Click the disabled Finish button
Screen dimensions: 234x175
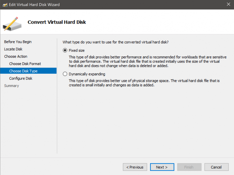point(189,167)
